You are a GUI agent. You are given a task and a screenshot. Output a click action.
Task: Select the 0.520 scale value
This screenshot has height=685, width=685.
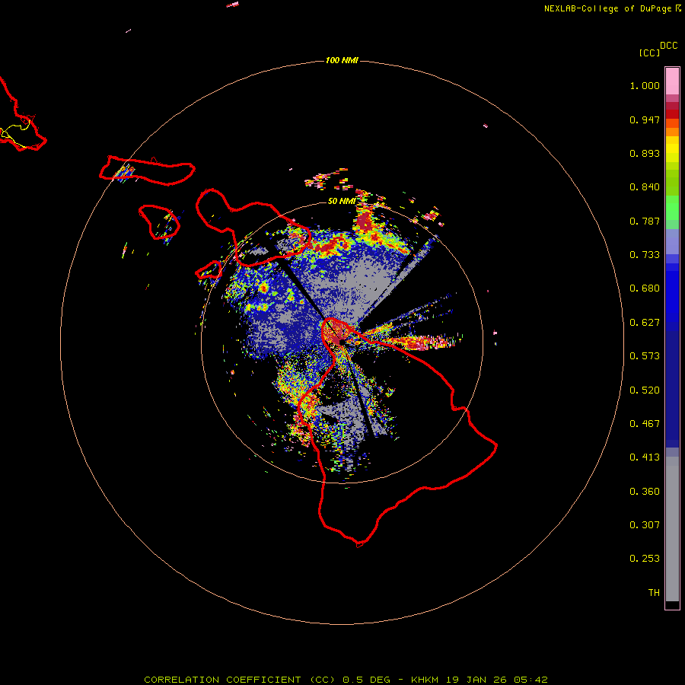(x=645, y=390)
